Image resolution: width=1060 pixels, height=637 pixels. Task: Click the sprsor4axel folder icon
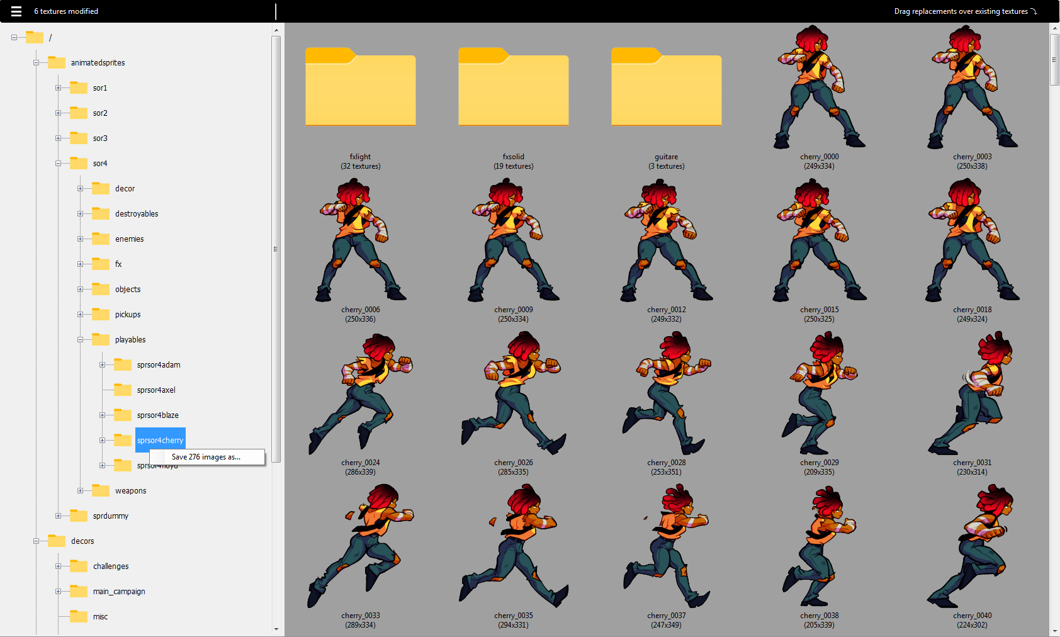coord(123,390)
